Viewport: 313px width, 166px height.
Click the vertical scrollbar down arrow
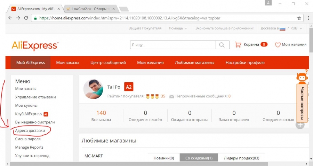[311, 159]
